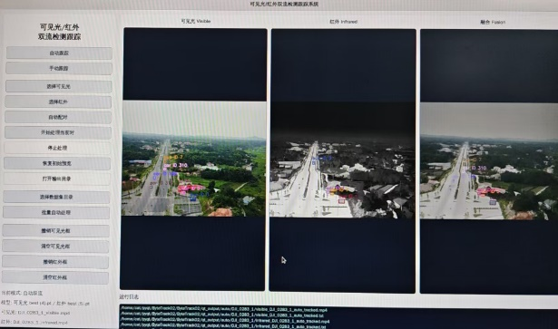
Task: Start the 自动跟踪 auto tracking mode
Action: coord(59,53)
